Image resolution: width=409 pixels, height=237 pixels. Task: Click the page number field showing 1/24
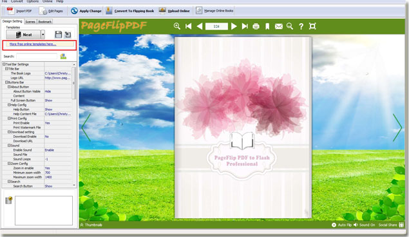tap(216, 26)
